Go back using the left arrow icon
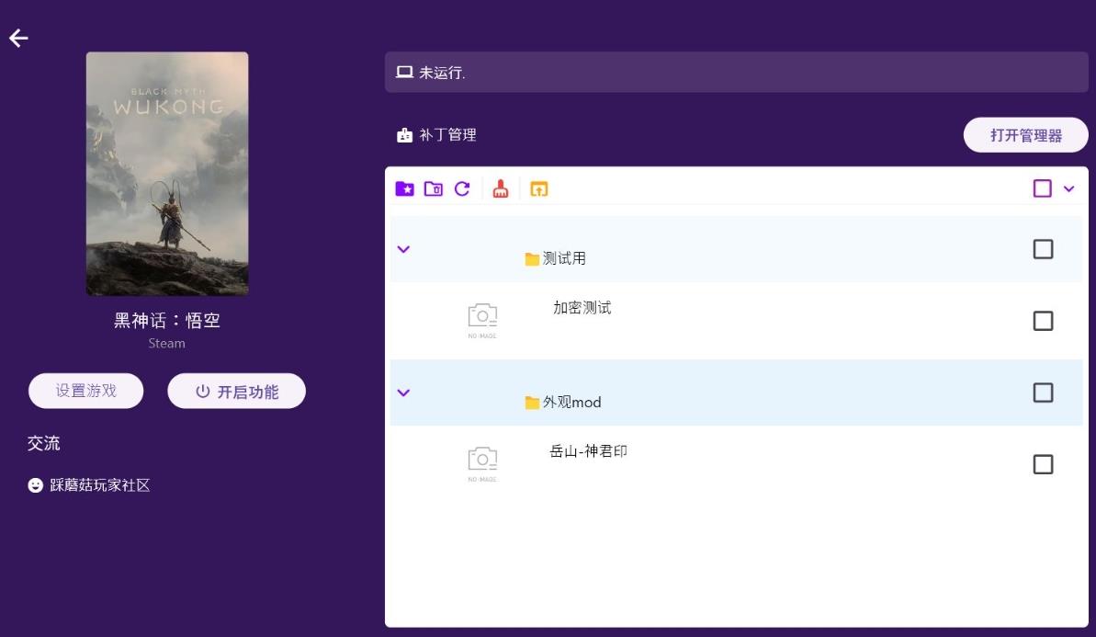This screenshot has width=1096, height=637. click(x=19, y=38)
